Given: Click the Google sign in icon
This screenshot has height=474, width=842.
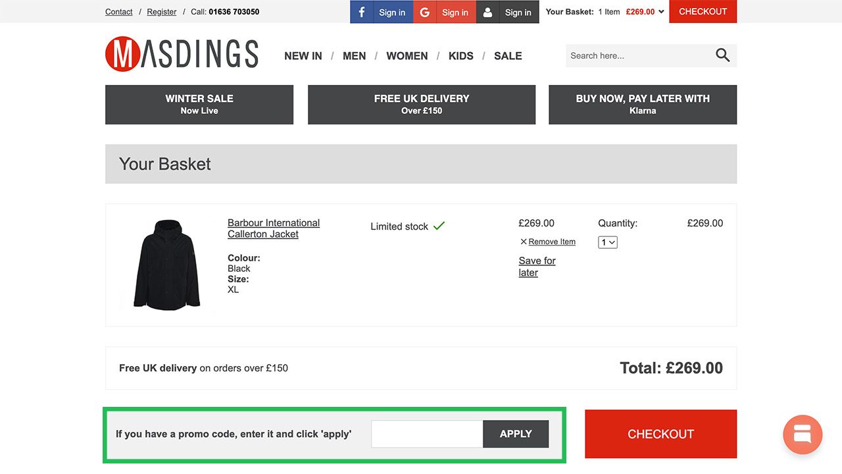Looking at the screenshot, I should [x=425, y=12].
